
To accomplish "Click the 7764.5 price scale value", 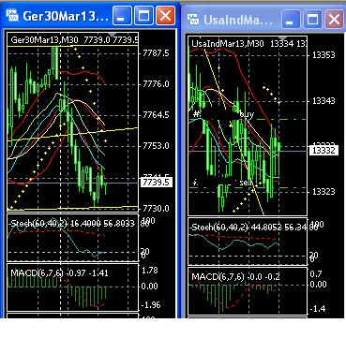I will point(156,115).
